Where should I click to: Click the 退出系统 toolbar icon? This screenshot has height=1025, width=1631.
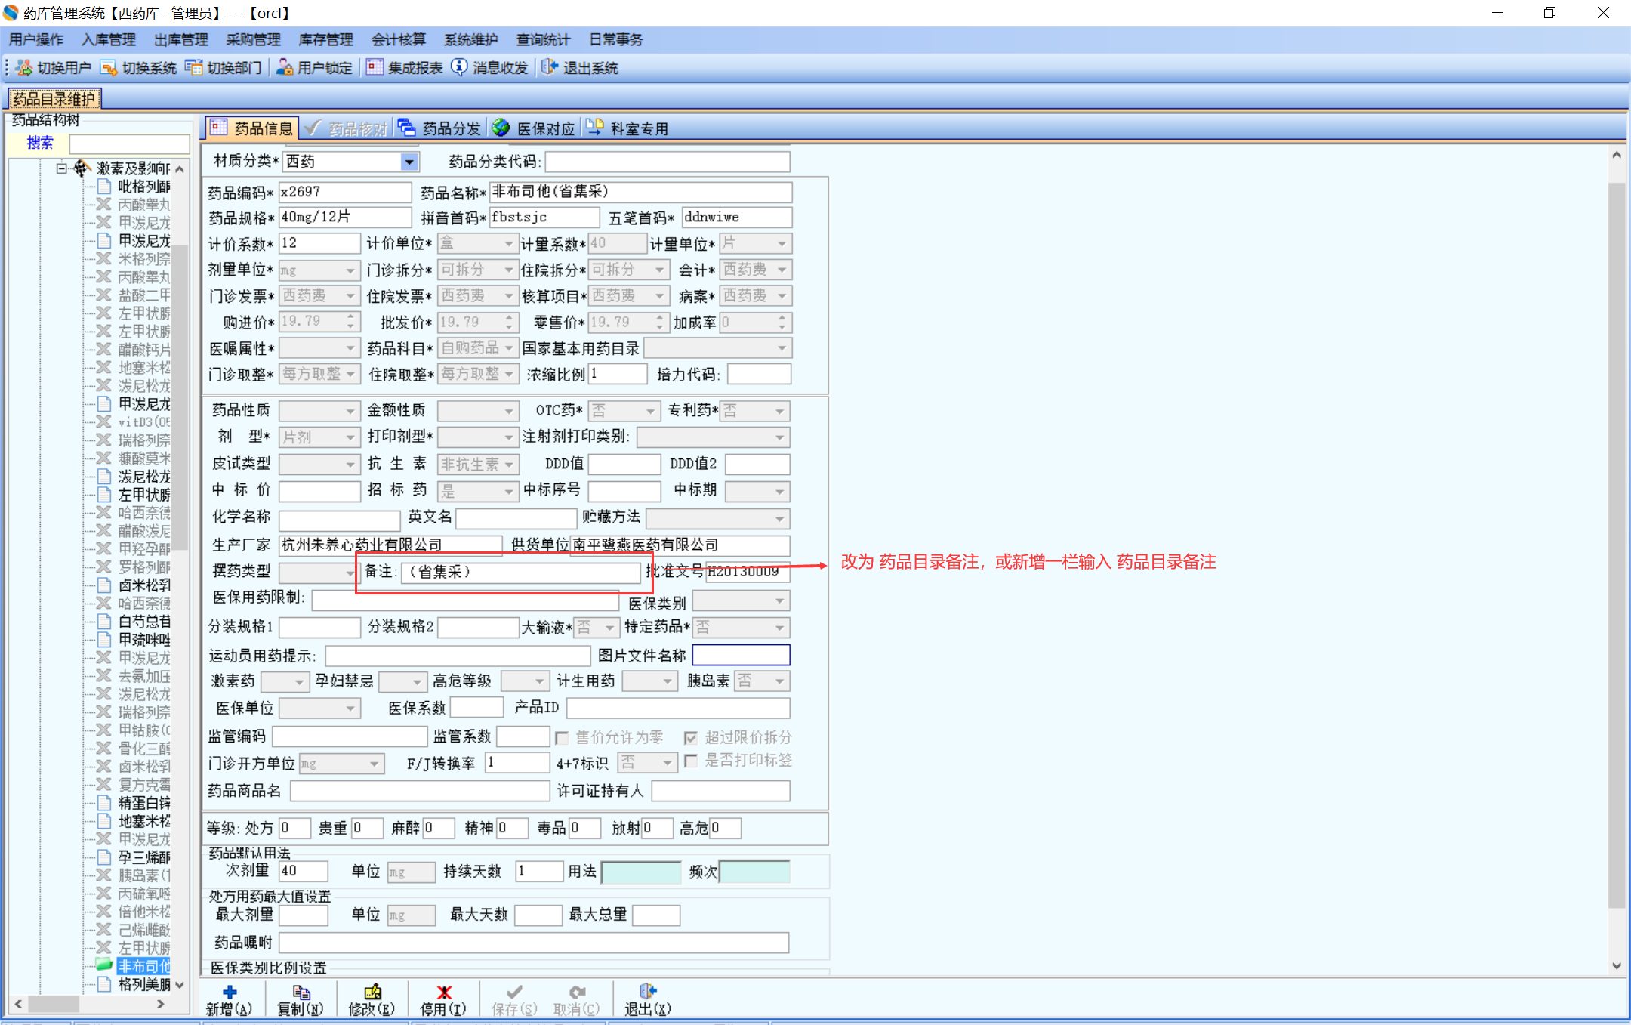549,67
